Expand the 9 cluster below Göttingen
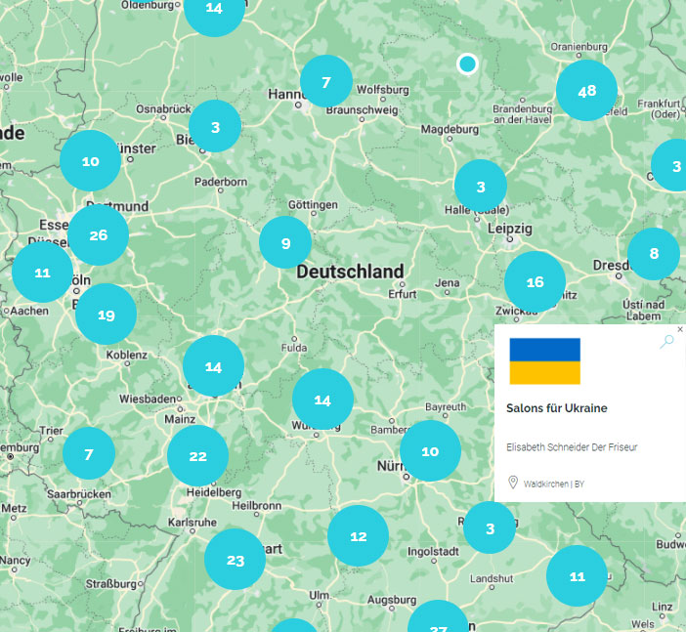Viewport: 686px width, 632px height. coord(285,243)
